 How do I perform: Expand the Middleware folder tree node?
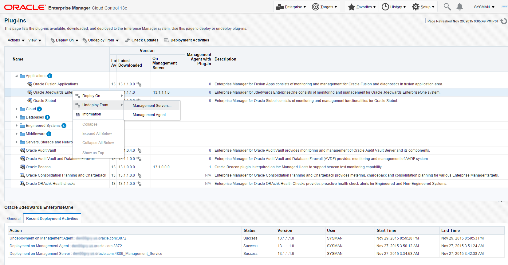17,134
